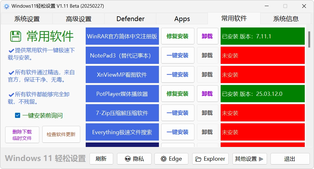Image resolution: width=314 pixels, height=169 pixels.
Task: Click the 卸载 button in Everything row
Action: (208, 132)
